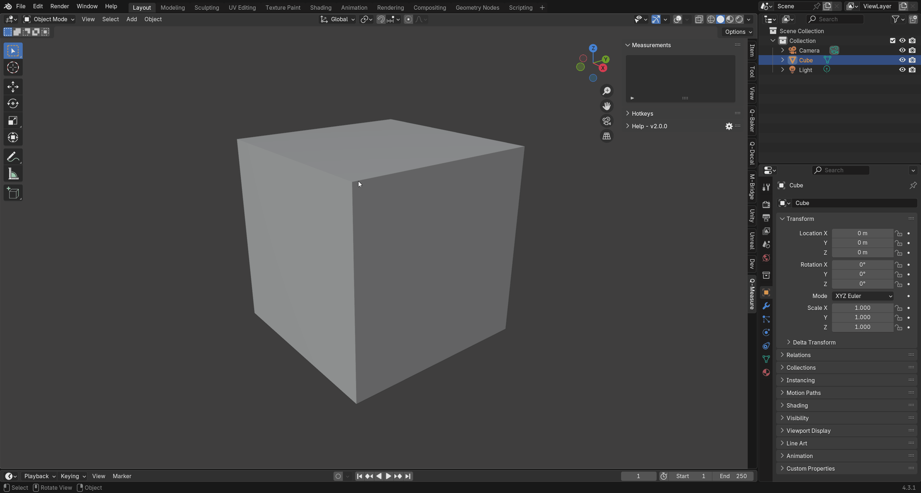Select the Measure tool
921x493 pixels.
pos(13,174)
